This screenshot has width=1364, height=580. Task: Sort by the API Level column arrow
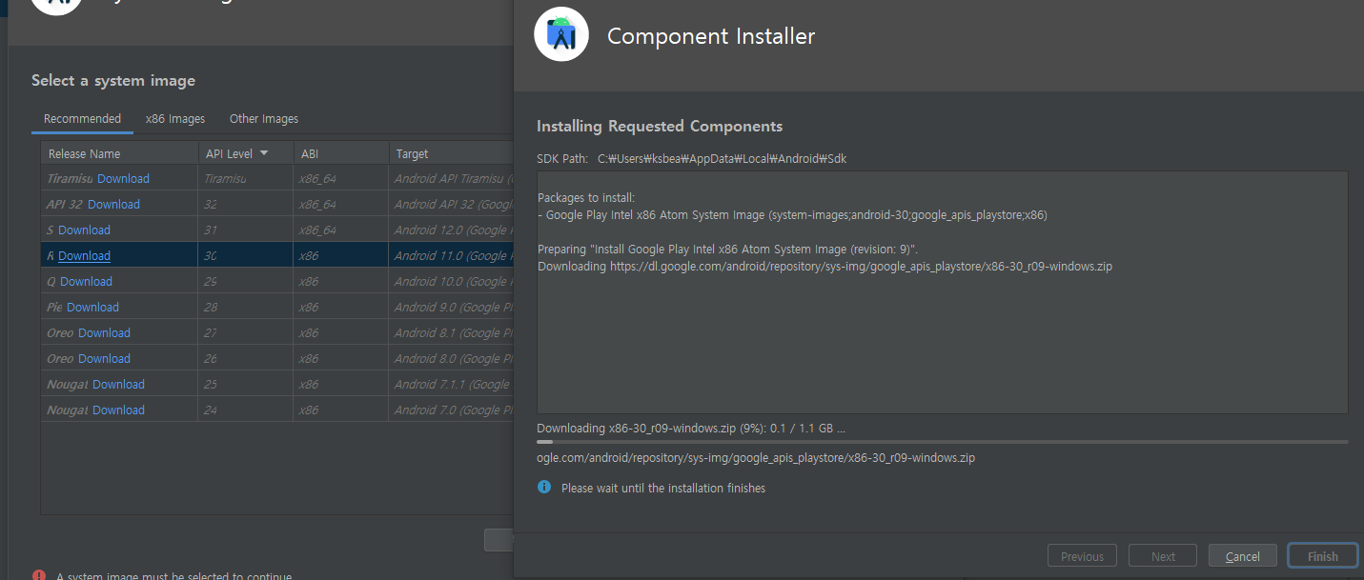264,153
